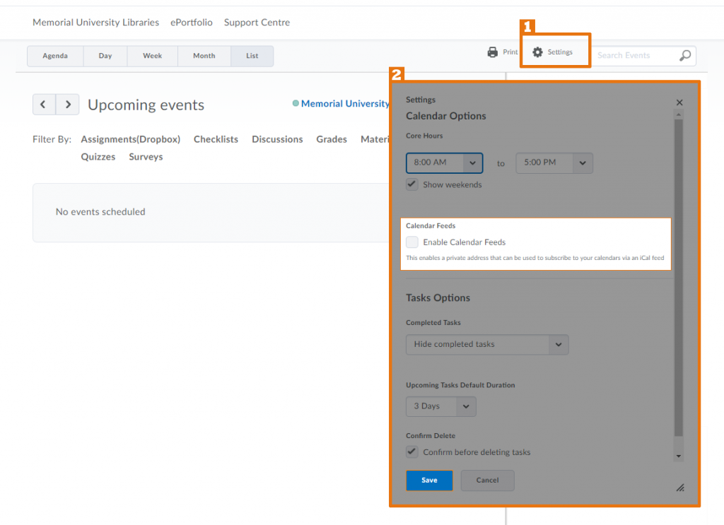This screenshot has width=724, height=525.
Task: Switch to the Month calendar view
Action: coord(204,56)
